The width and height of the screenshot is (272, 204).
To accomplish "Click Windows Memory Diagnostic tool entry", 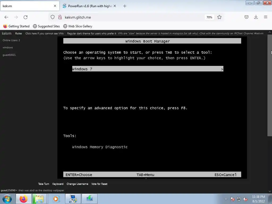I will click(100, 147).
